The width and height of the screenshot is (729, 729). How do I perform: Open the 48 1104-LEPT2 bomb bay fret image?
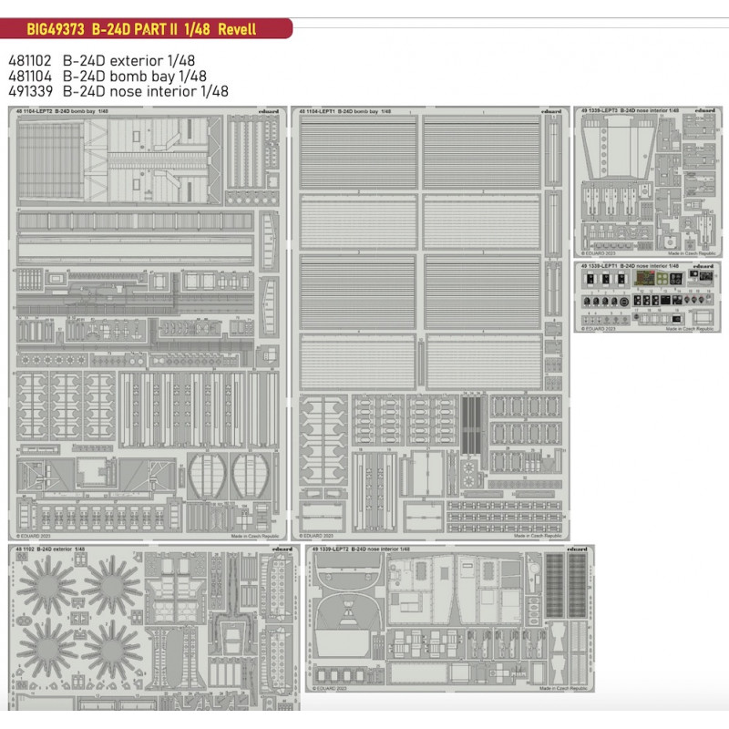tap(148, 323)
